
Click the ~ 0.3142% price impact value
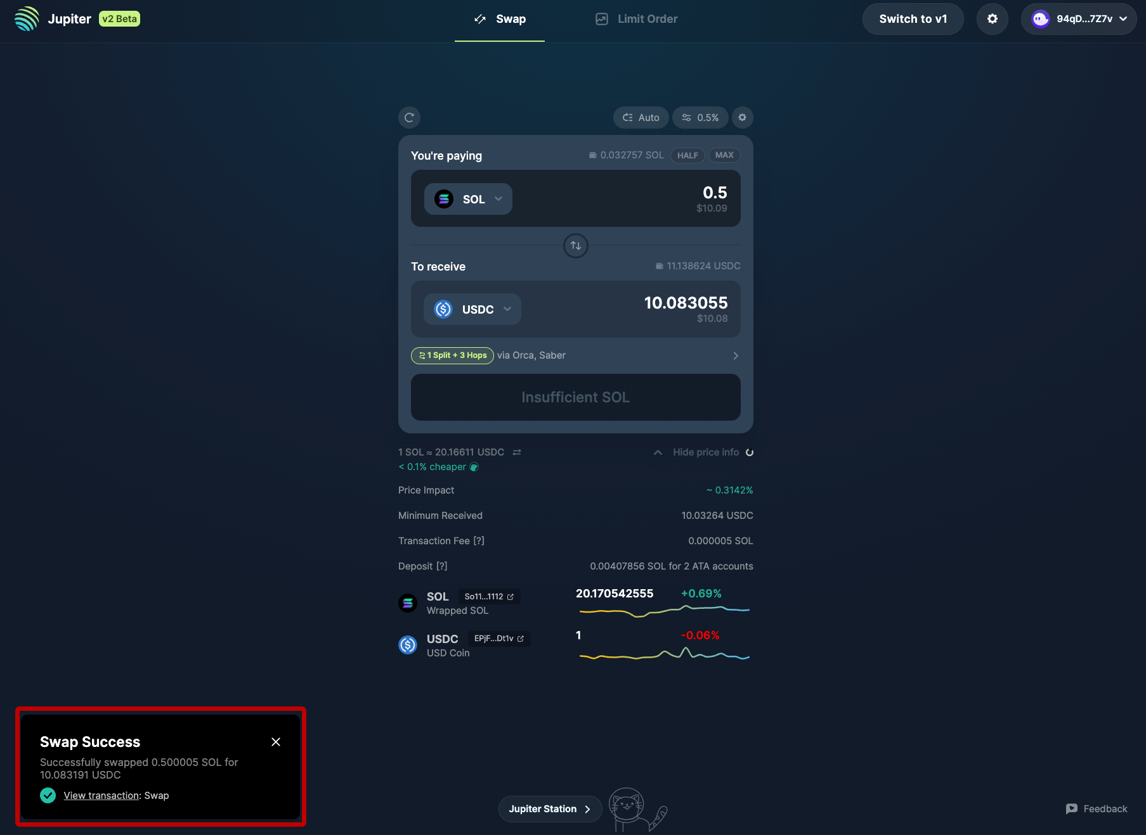(x=729, y=490)
